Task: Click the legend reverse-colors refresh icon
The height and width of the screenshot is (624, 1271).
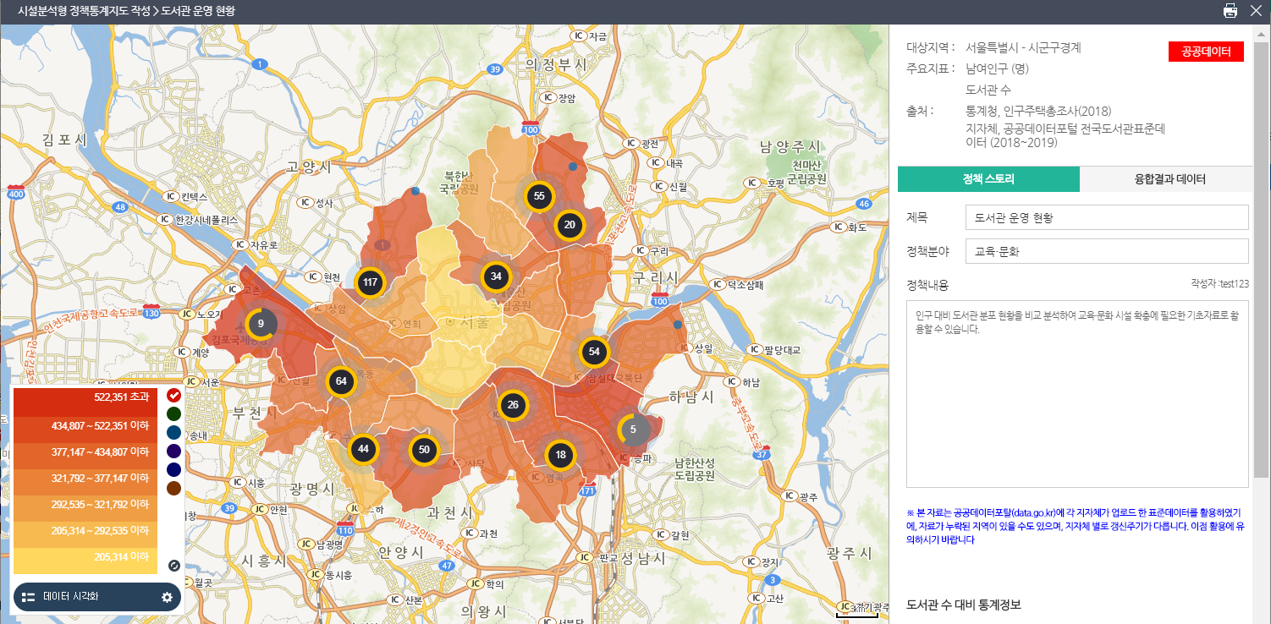Action: (173, 566)
